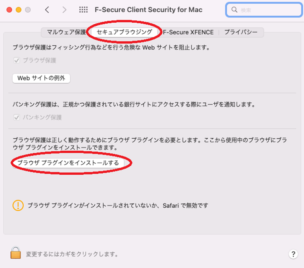Screen dimensions: 304x268
Task: Click the Web サイトの例外 button
Action: [41, 78]
